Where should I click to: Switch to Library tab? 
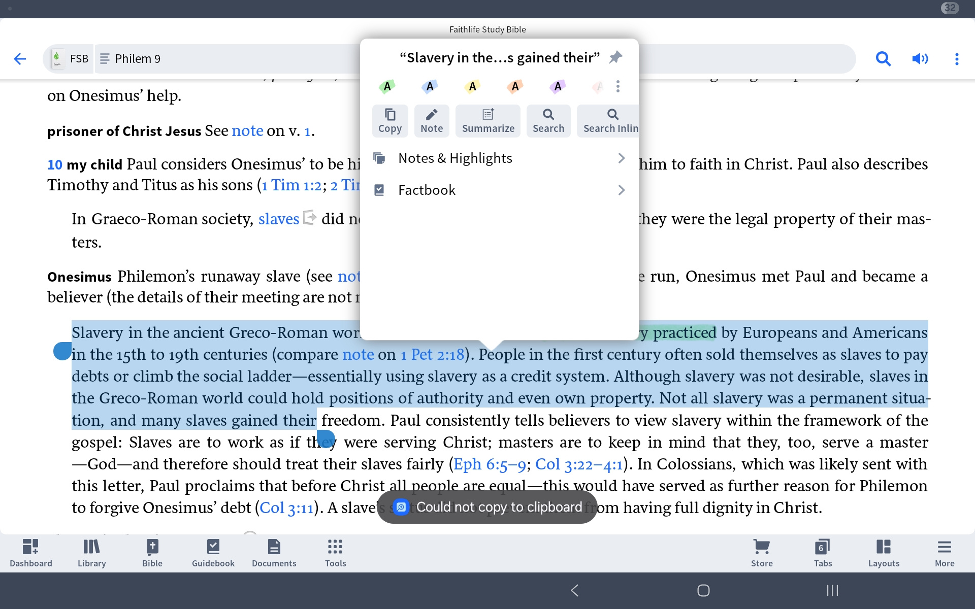pos(91,553)
